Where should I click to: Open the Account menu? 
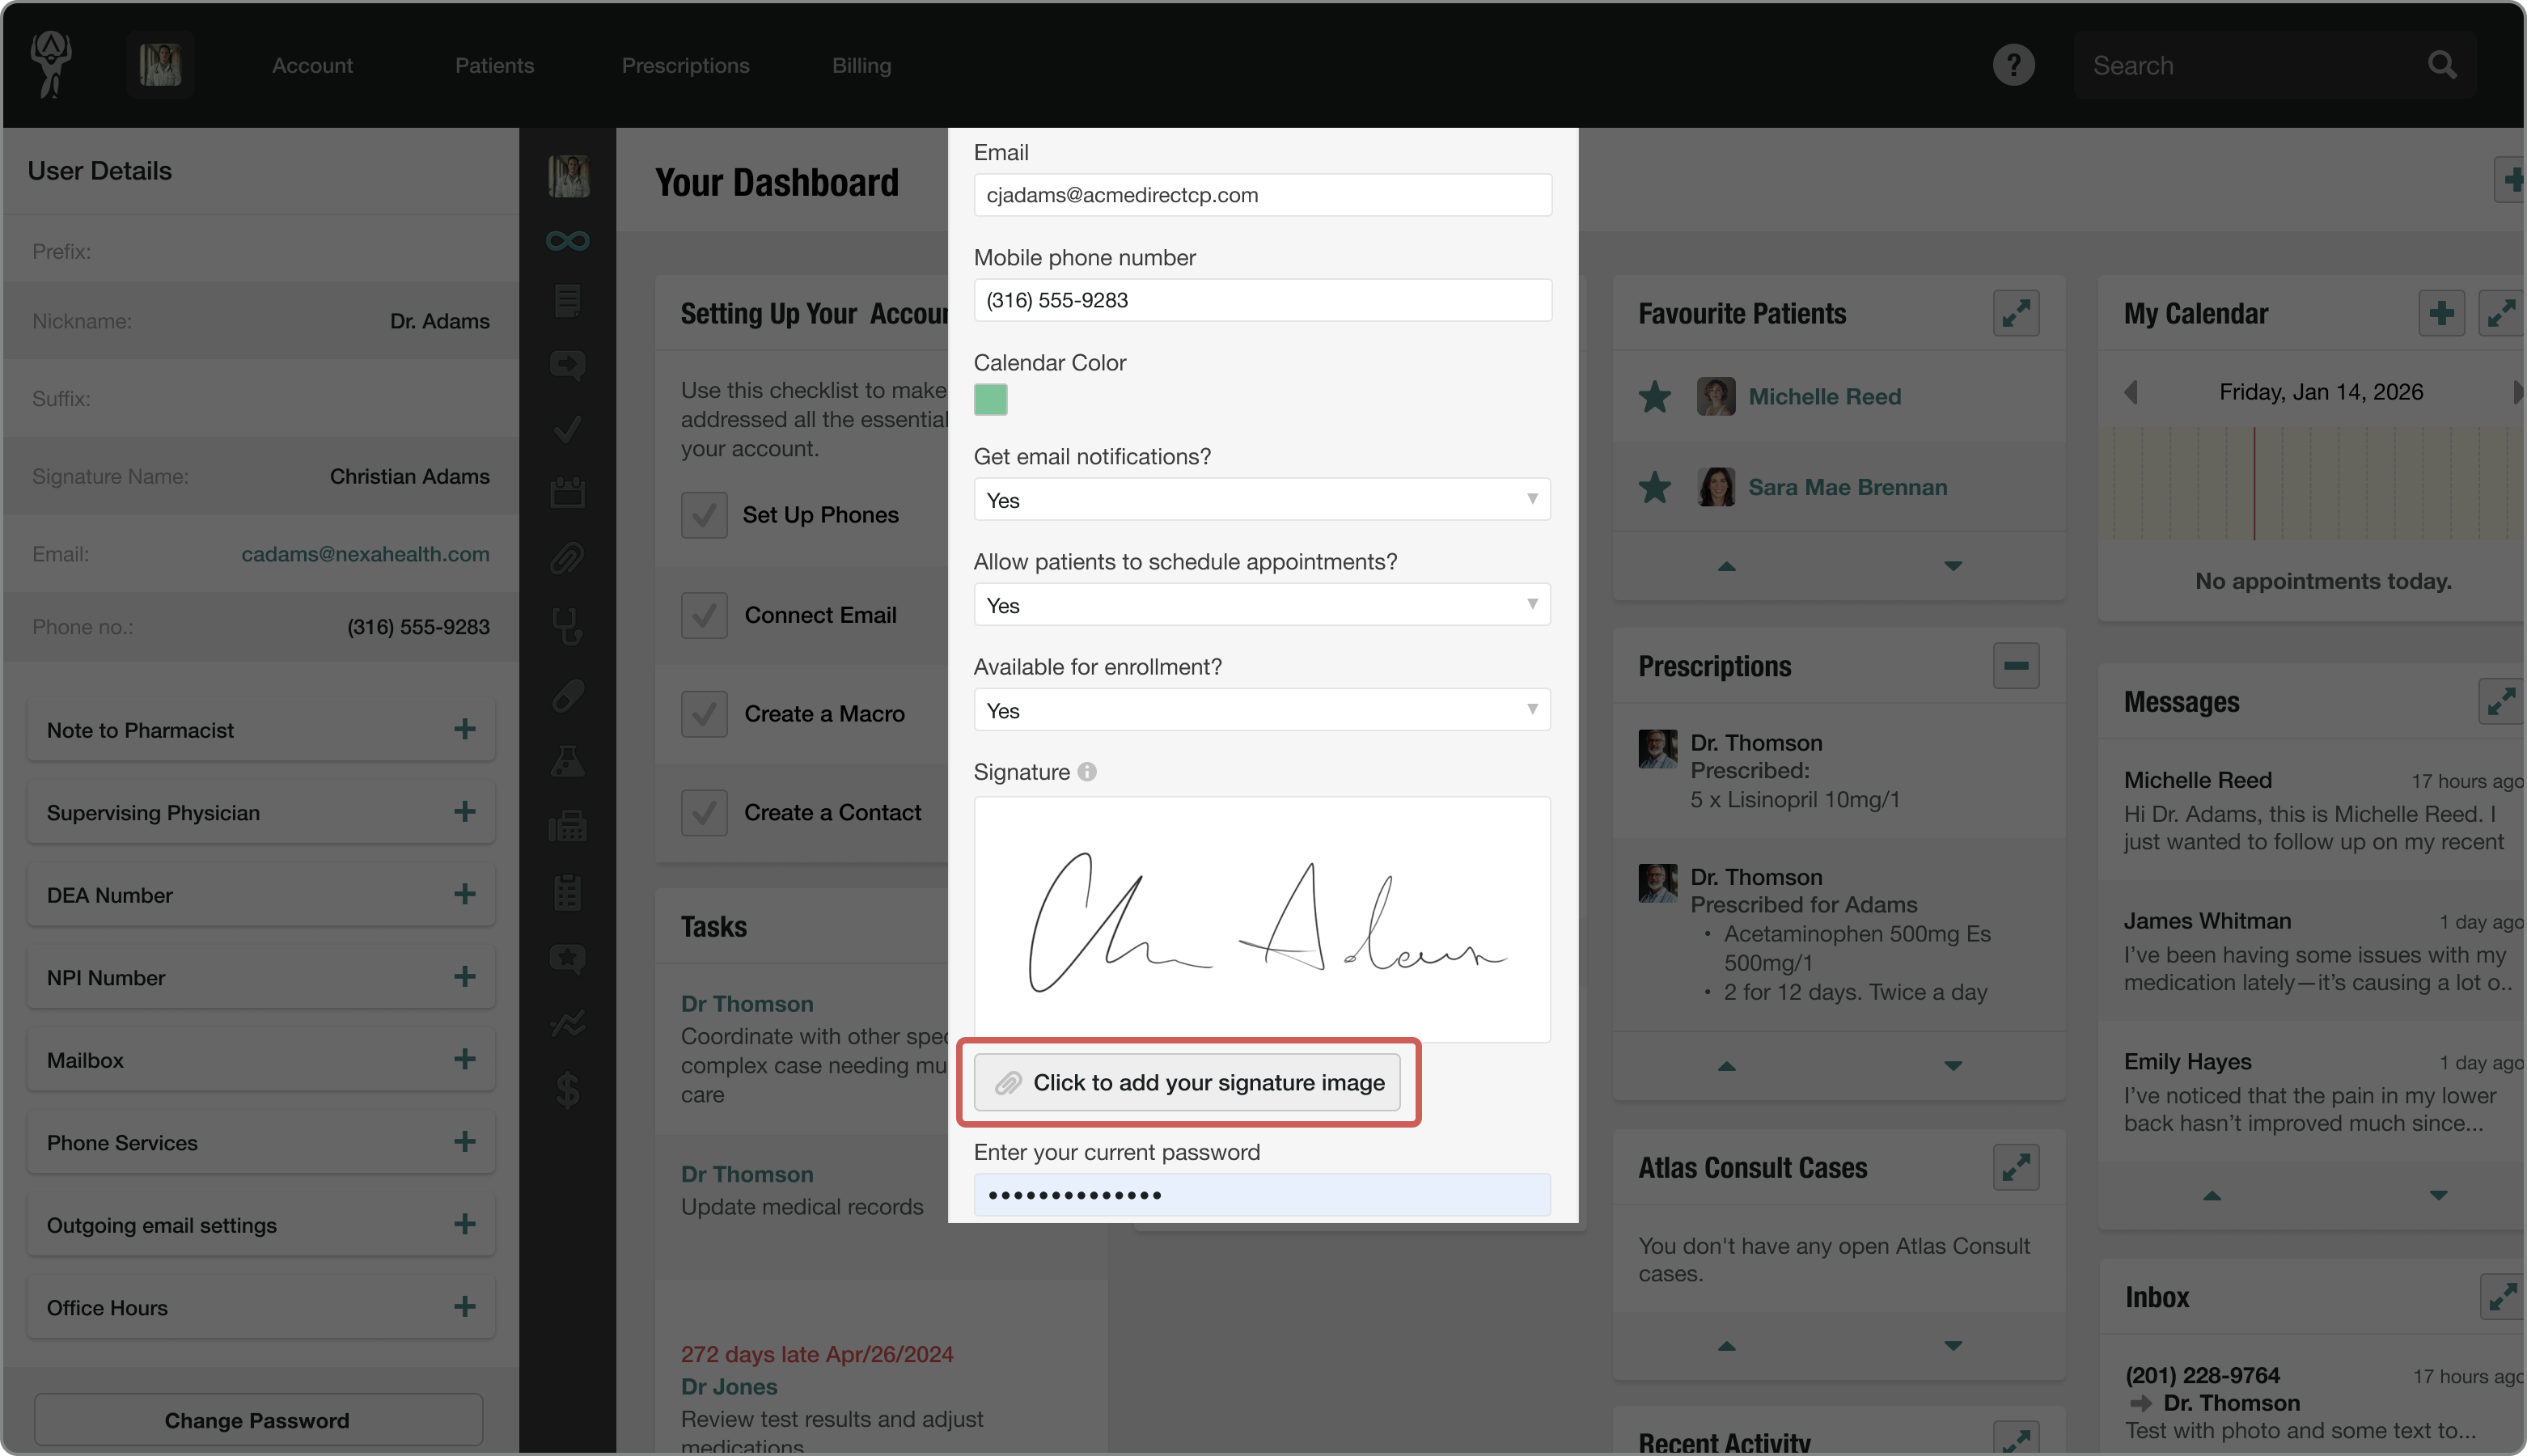click(312, 65)
